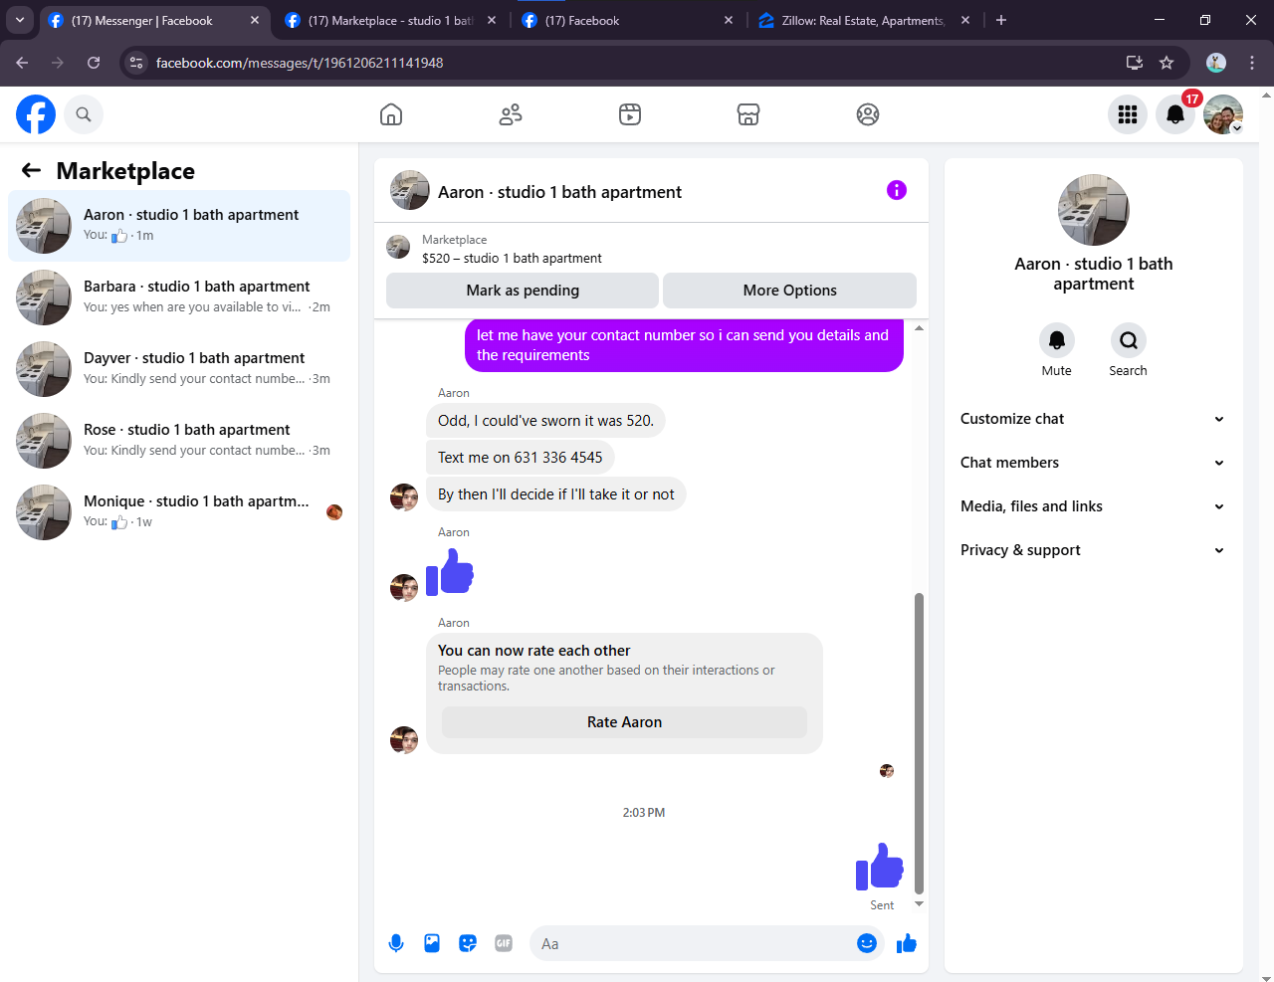Switch to Zillow Real Estate browser tab
1274x982 pixels.
click(x=863, y=20)
